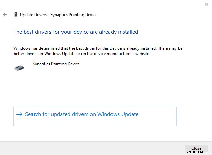
Task: Click the blue heading about best drivers installed
Action: pos(76,32)
